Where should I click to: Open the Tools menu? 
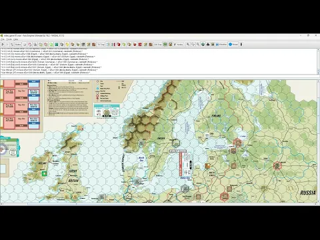coord(9,39)
